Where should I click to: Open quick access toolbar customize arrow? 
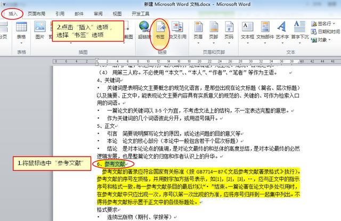[x=4, y=4]
